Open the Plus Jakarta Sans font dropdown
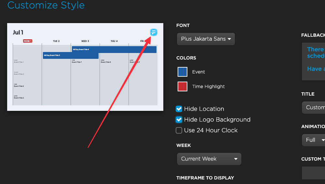This screenshot has height=184, width=325. pyautogui.click(x=206, y=39)
